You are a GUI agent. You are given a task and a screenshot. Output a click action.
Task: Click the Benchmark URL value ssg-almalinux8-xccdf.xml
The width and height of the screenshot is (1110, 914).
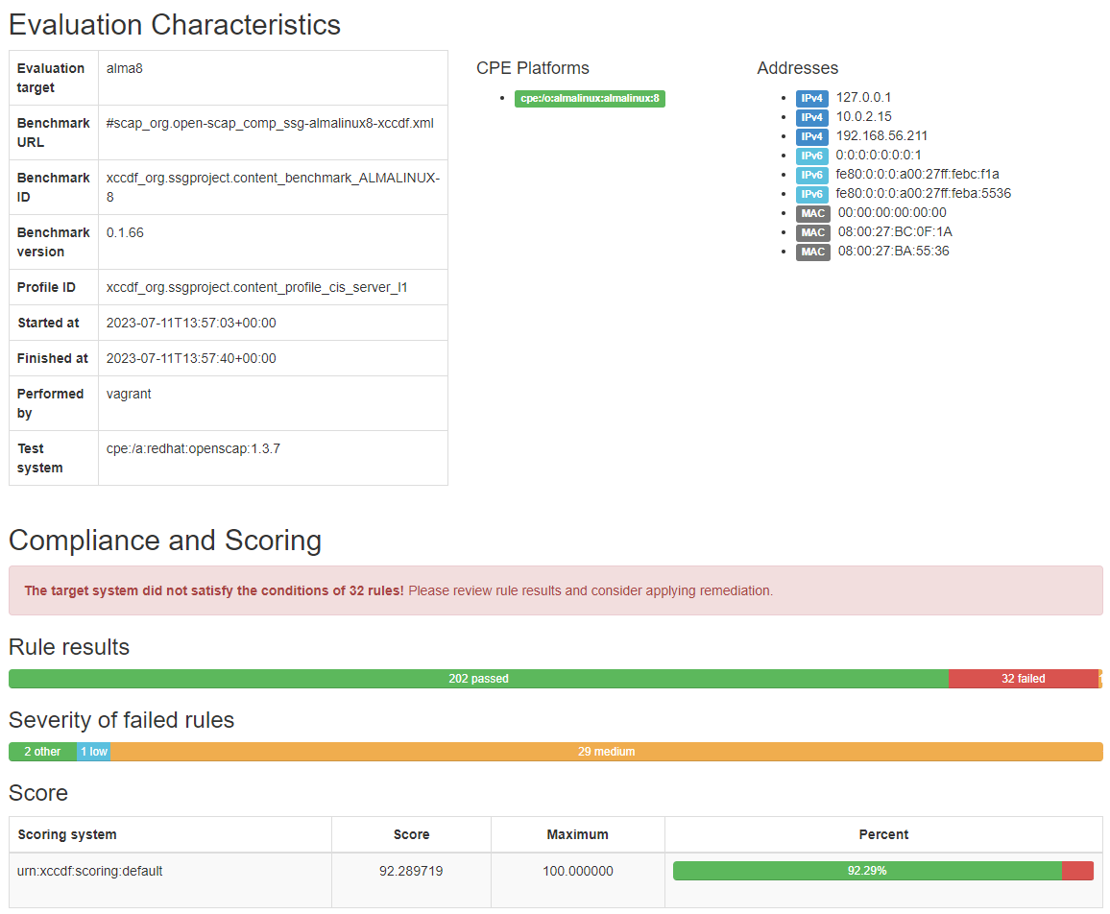[x=270, y=123]
